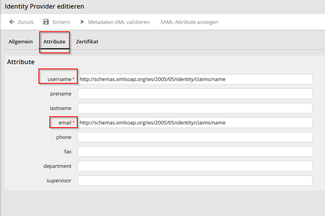Go back with the Zurück label

pyautogui.click(x=26, y=22)
